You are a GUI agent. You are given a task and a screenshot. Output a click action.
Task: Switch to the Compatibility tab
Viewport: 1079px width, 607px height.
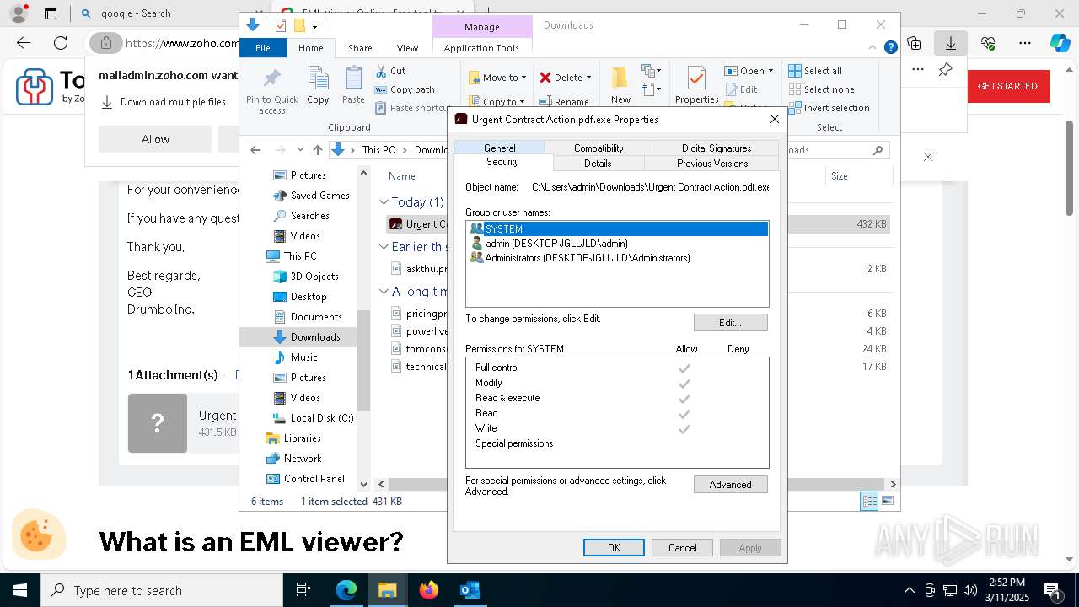(x=599, y=148)
